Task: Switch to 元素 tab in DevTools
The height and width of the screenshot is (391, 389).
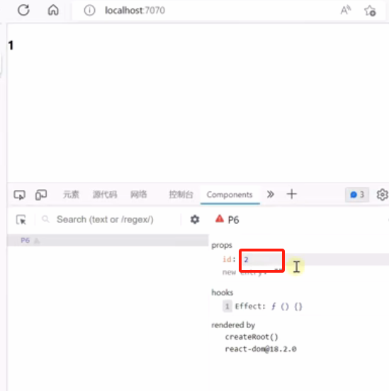Action: tap(71, 195)
